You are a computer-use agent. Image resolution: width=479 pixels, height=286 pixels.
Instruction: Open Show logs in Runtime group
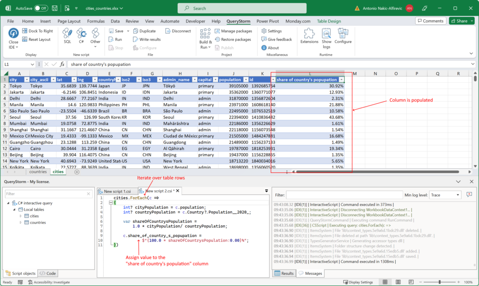(x=327, y=36)
